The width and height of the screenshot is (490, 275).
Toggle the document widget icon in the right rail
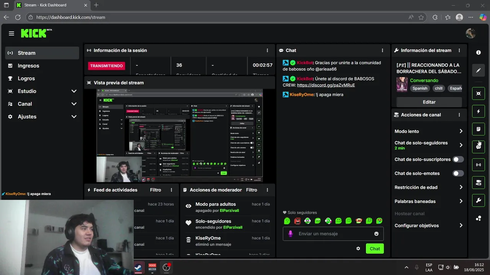coord(479,129)
